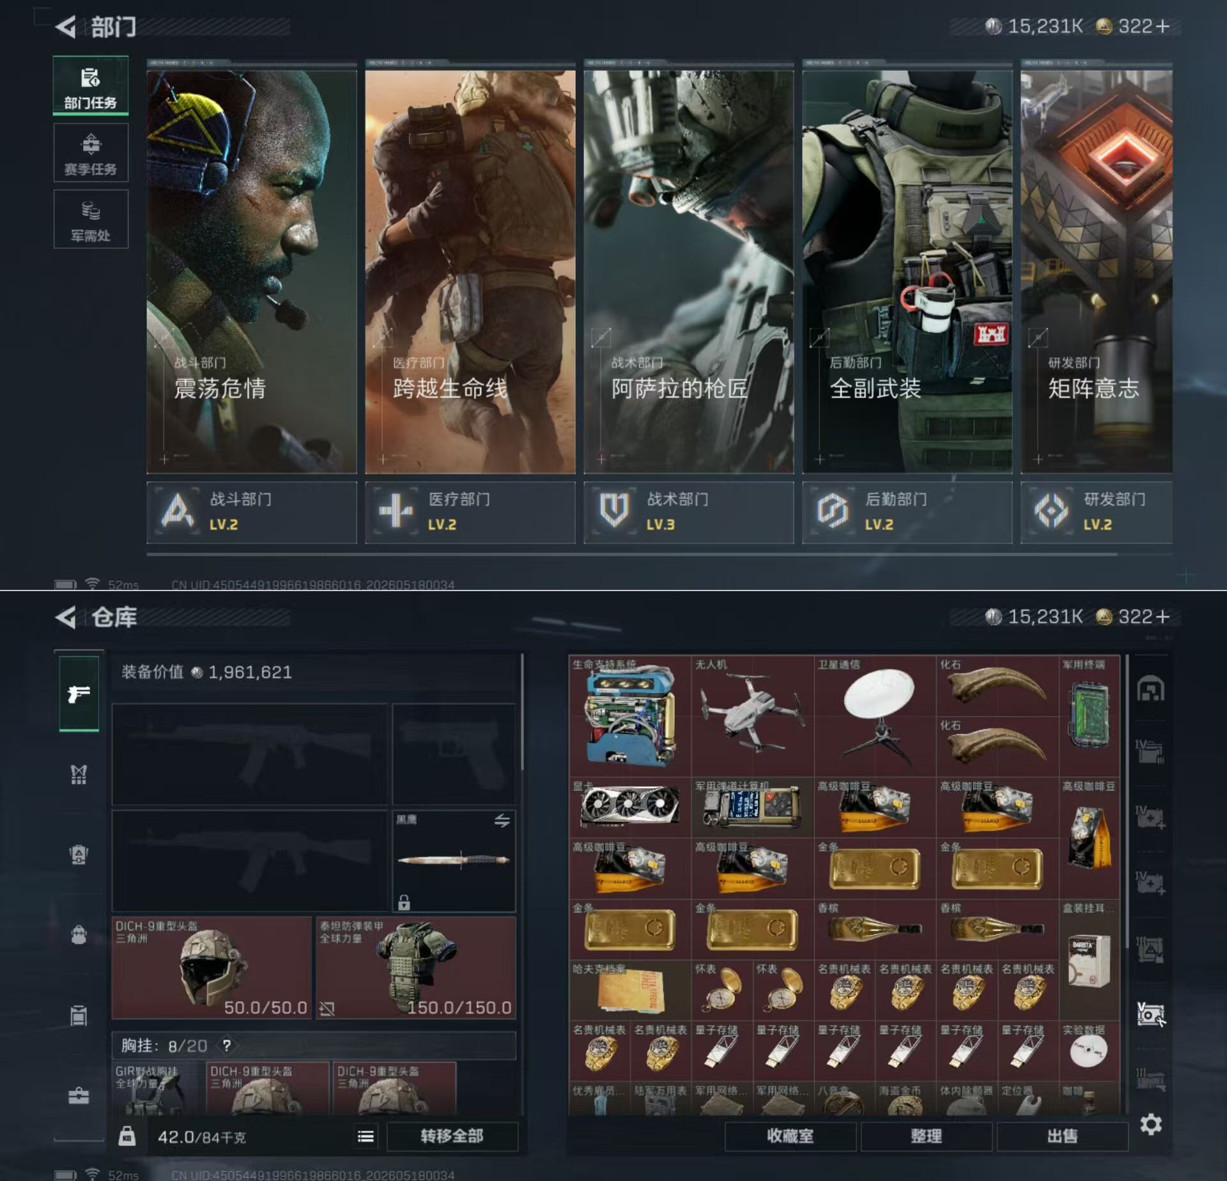Select the 全副武装 mission card
The width and height of the screenshot is (1227, 1181).
tap(907, 272)
